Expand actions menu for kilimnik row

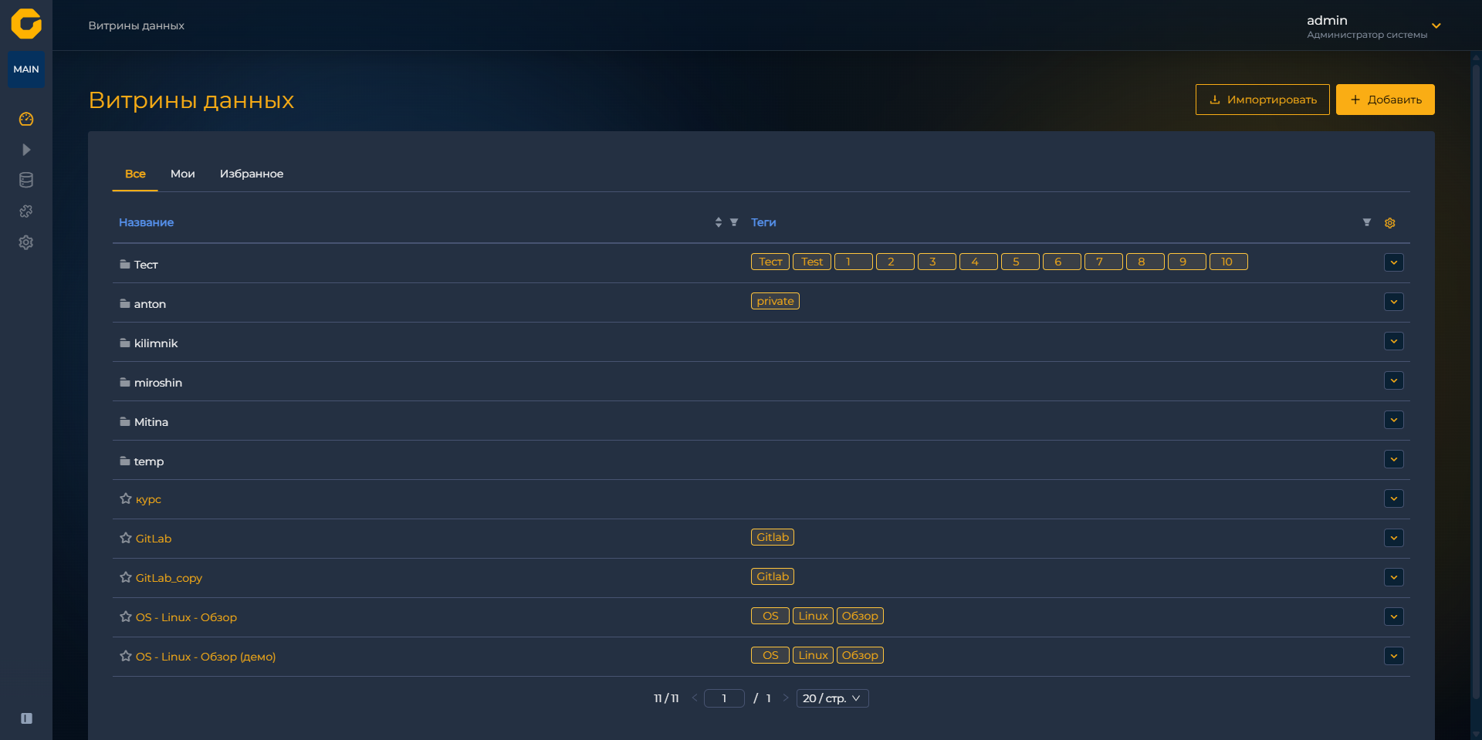1394,341
